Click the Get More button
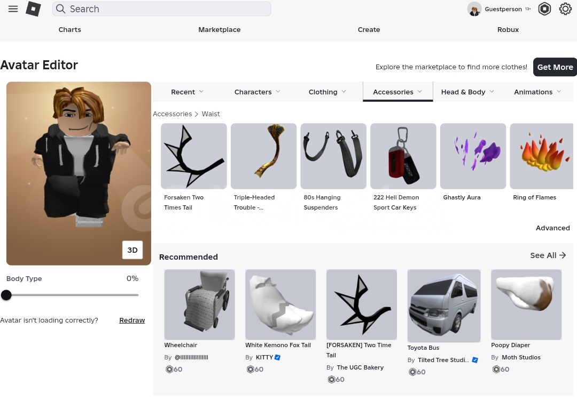 pos(555,67)
